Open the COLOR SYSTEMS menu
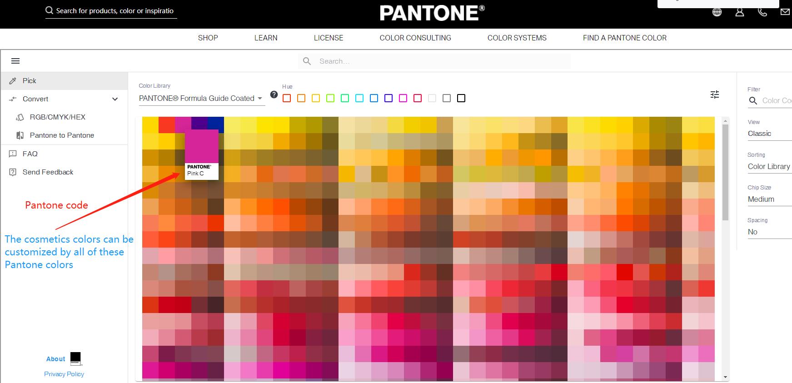 [x=517, y=38]
